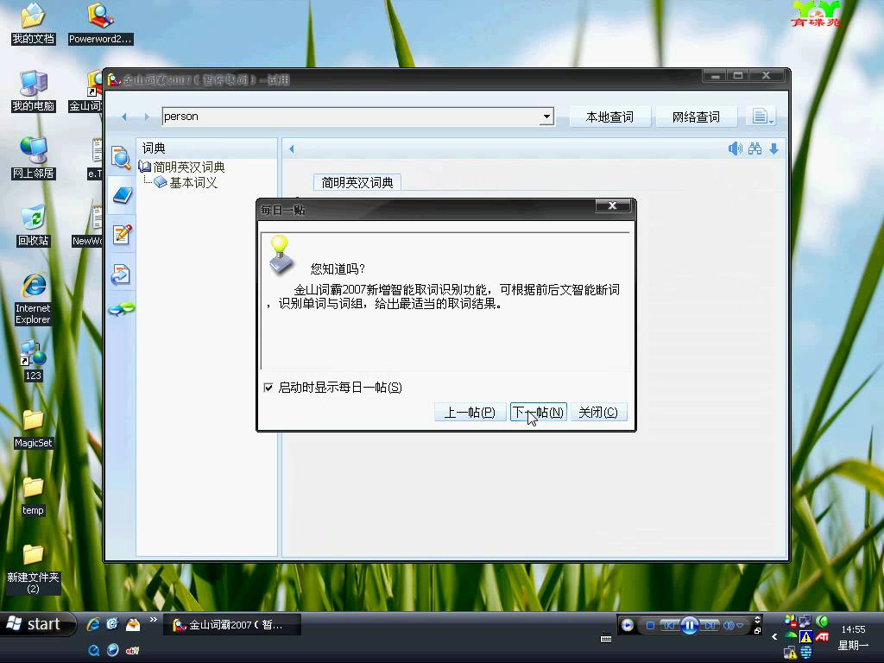Open Internet Explorer desktop icon
Viewport: 884px width, 663px height.
click(x=34, y=298)
